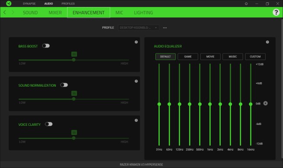Go back with the left arrow

pos(5,12)
